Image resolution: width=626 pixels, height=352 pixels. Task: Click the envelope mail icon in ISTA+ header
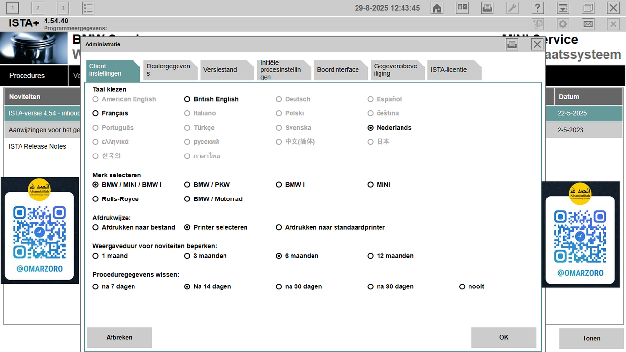coord(588,24)
